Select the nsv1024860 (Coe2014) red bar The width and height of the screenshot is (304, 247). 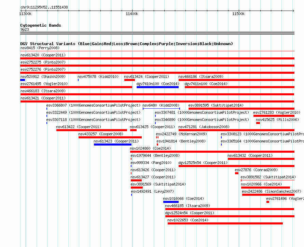[x=212, y=152]
